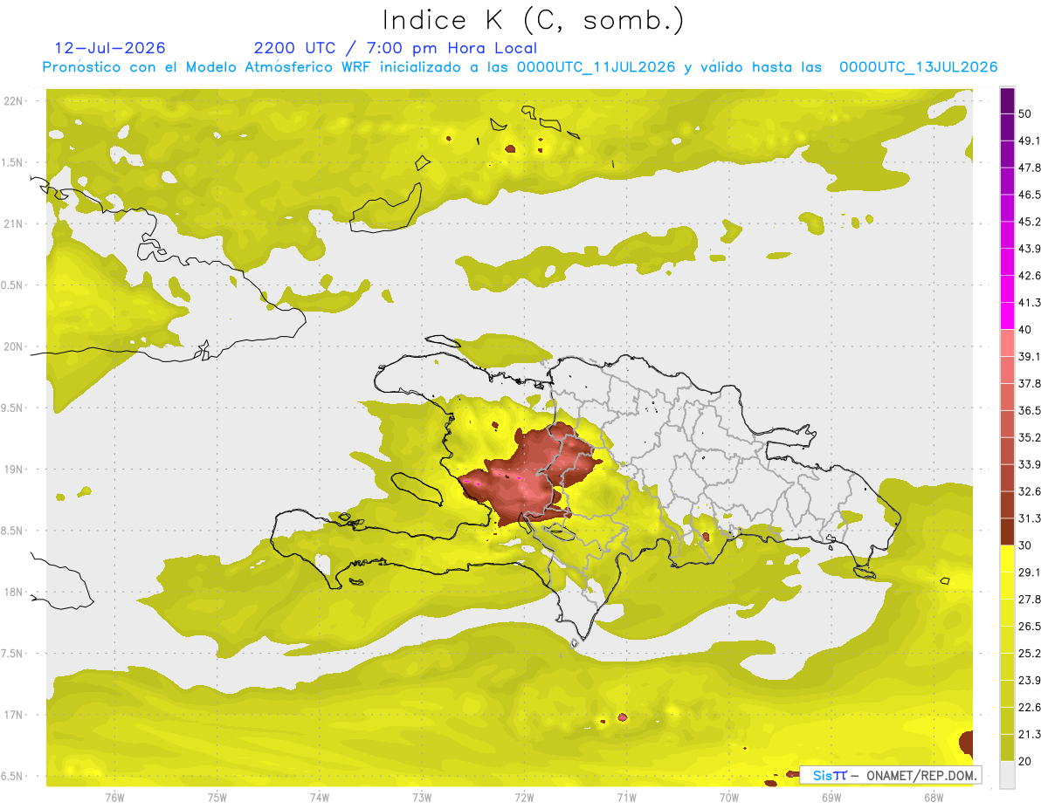Click colorbar value 27.8
Screen dimensions: 1048x809
[1030, 600]
